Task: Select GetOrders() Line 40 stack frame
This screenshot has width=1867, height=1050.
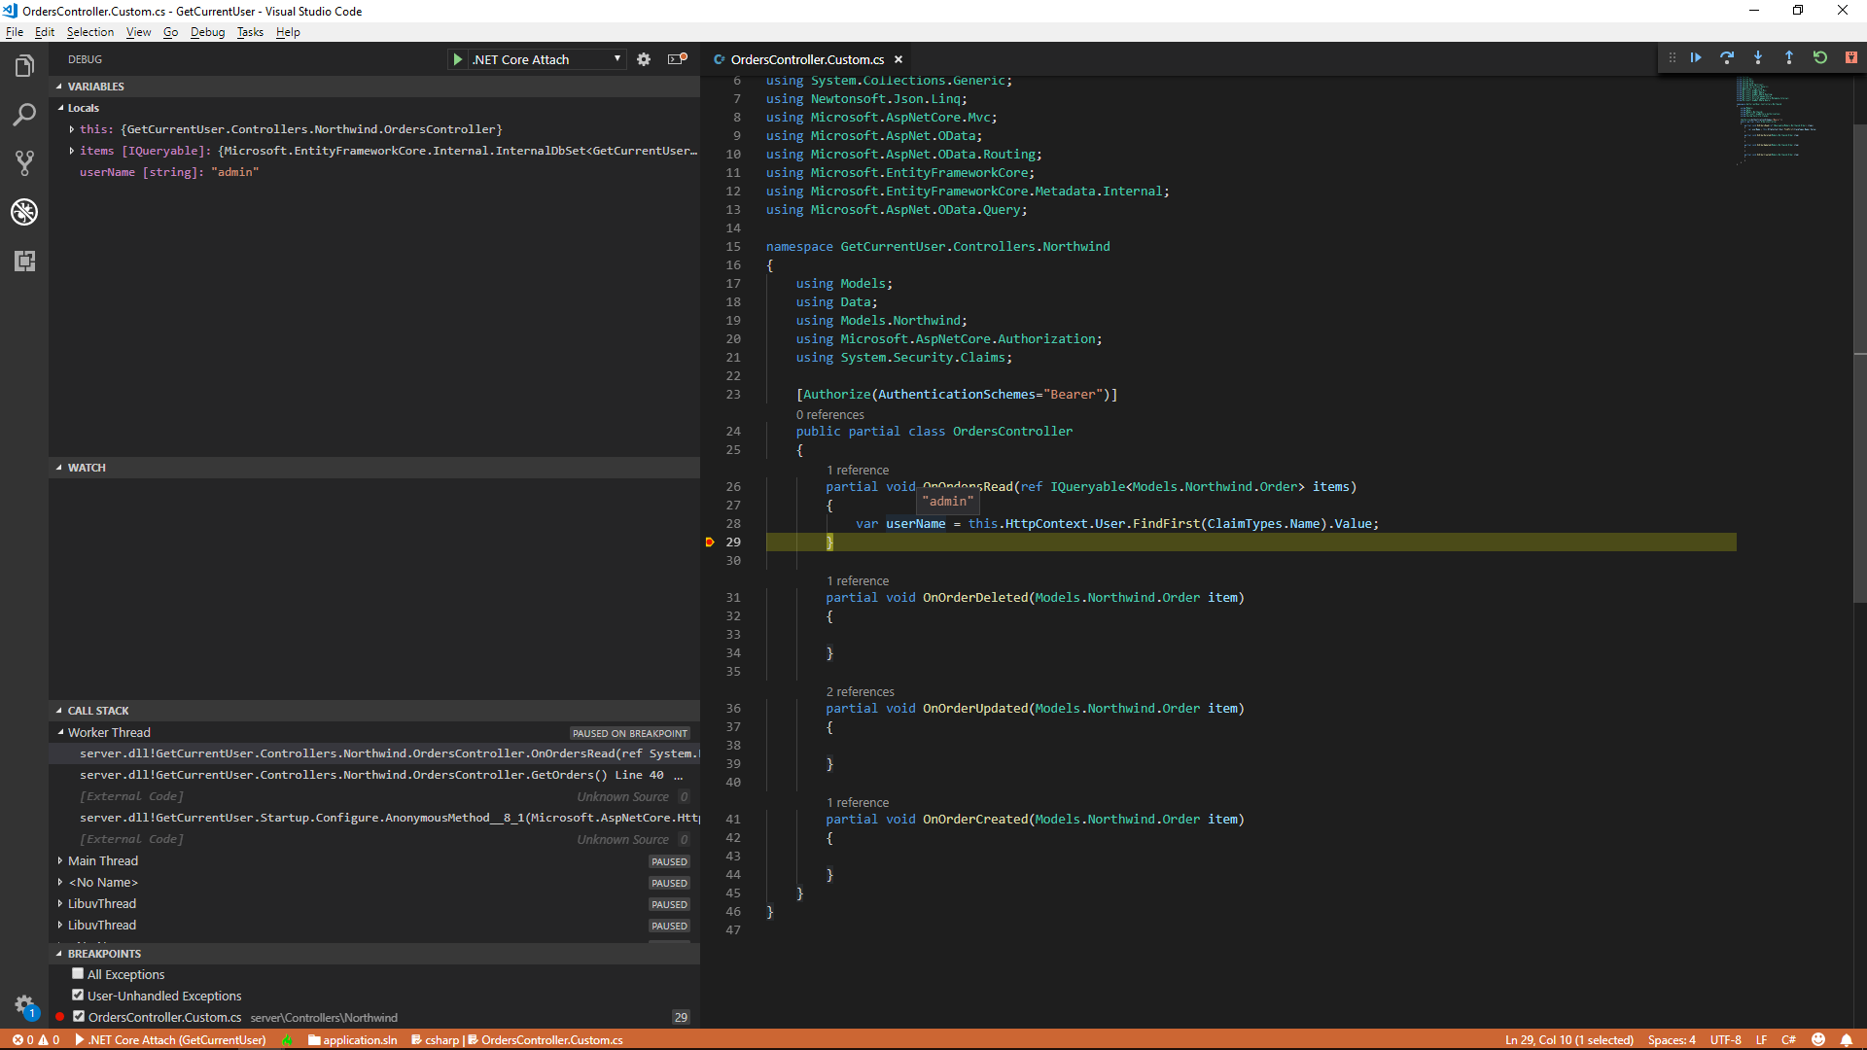Action: pos(374,775)
